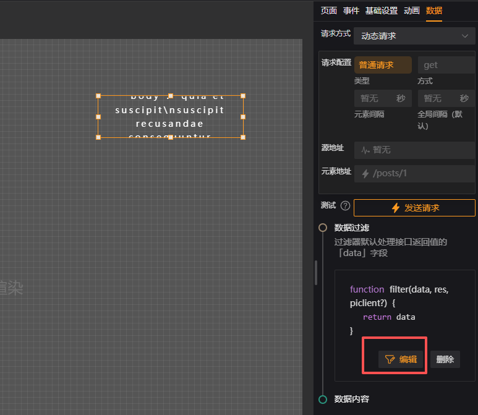
Task: Select the 数据 tab
Action: click(434, 11)
